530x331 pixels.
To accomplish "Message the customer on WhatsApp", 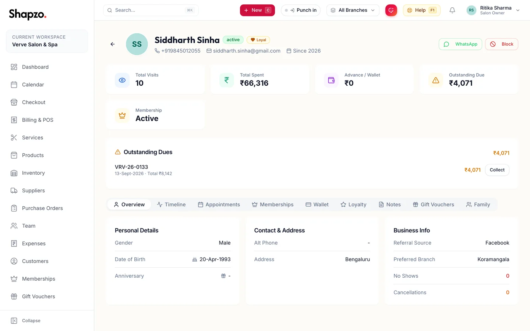I will point(460,44).
